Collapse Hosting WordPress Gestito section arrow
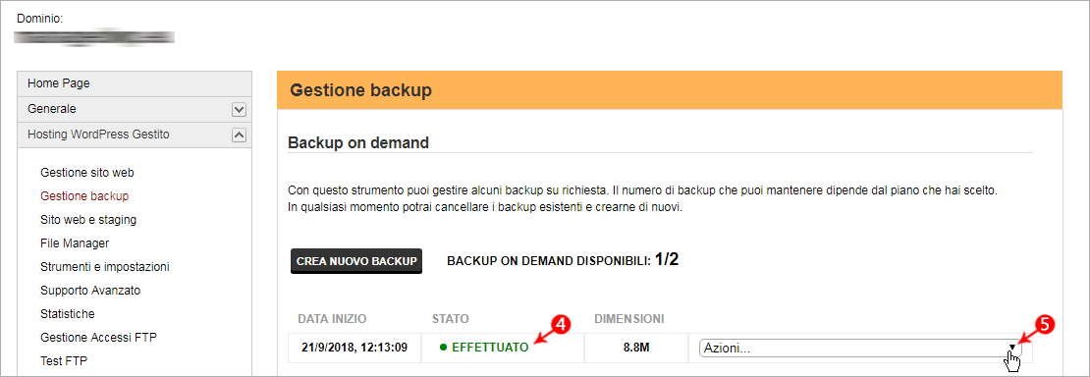 coord(239,135)
